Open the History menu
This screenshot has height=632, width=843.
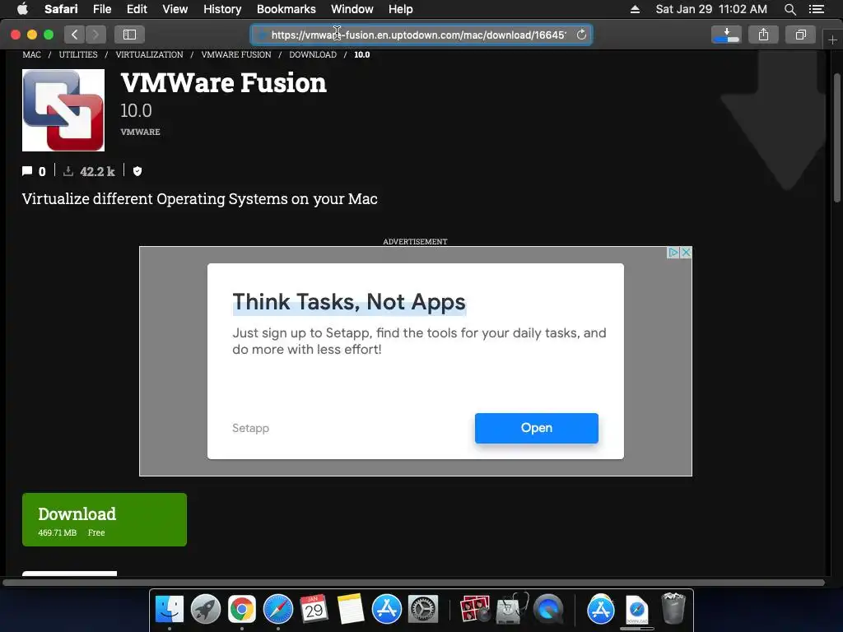[222, 9]
